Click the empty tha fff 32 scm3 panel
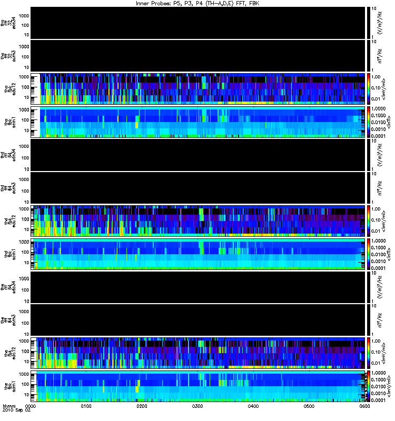The width and height of the screenshot is (395, 421). [197, 56]
